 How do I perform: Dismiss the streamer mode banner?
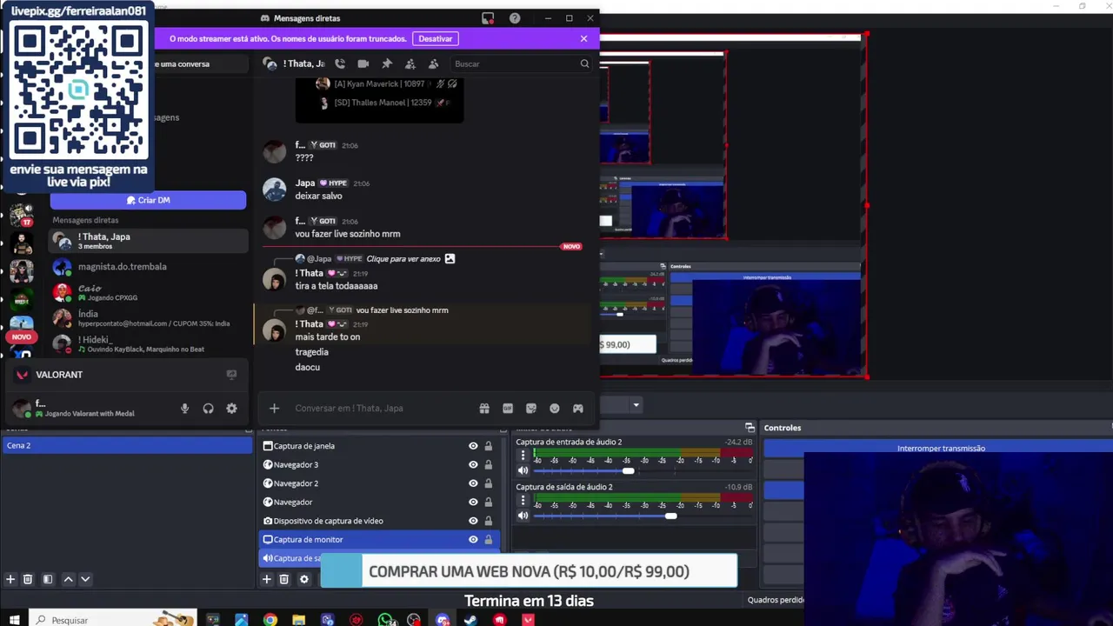[583, 39]
